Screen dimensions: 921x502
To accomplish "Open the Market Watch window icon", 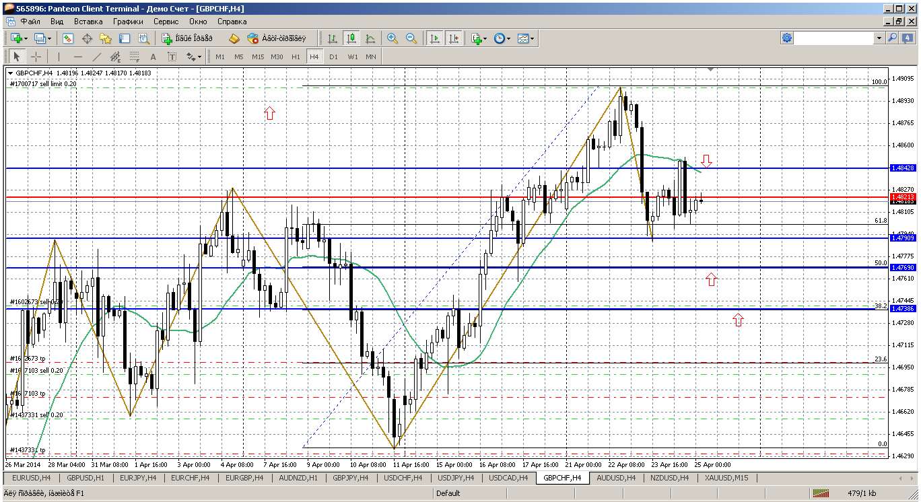I will point(69,38).
